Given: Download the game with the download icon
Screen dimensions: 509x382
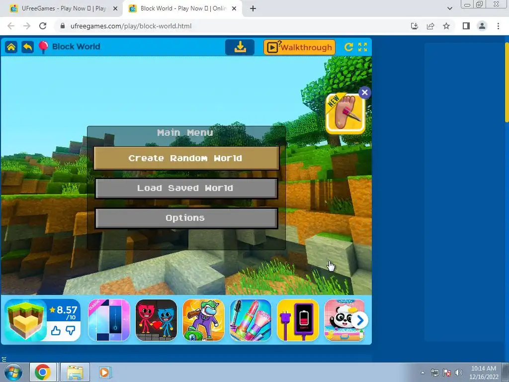Looking at the screenshot, I should [x=240, y=47].
